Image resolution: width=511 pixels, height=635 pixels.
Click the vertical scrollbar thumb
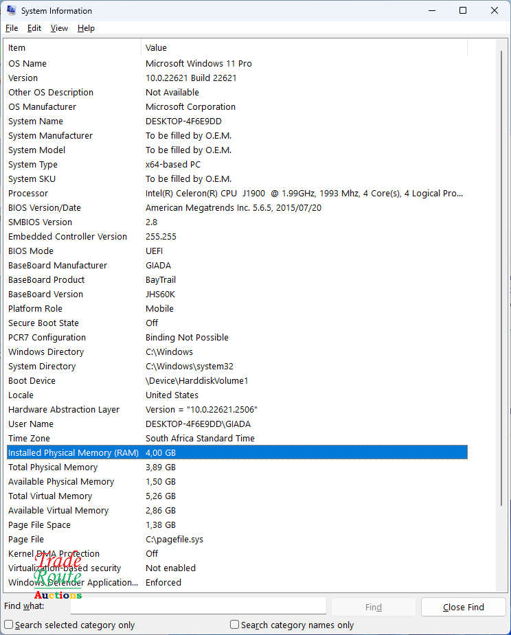[501, 278]
